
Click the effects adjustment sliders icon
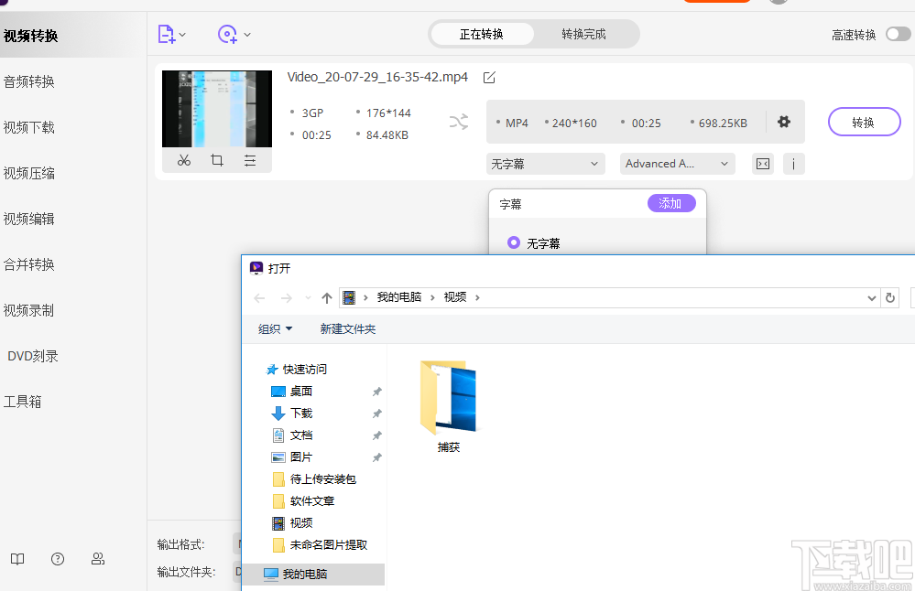(x=249, y=159)
